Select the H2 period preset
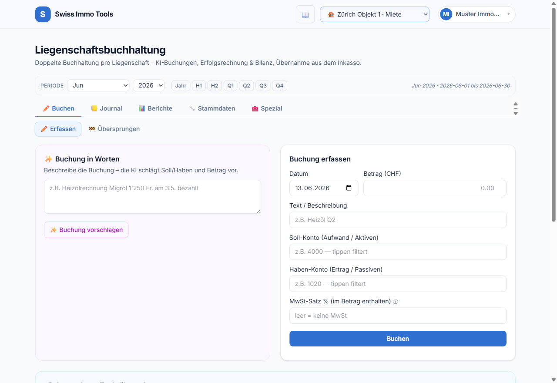This screenshot has width=557, height=383. [x=215, y=86]
